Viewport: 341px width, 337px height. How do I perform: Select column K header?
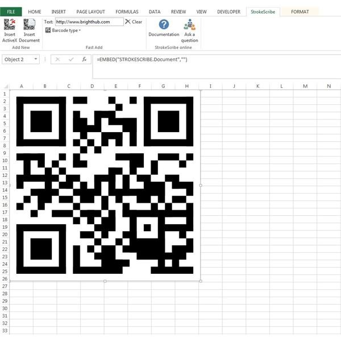pyautogui.click(x=257, y=86)
